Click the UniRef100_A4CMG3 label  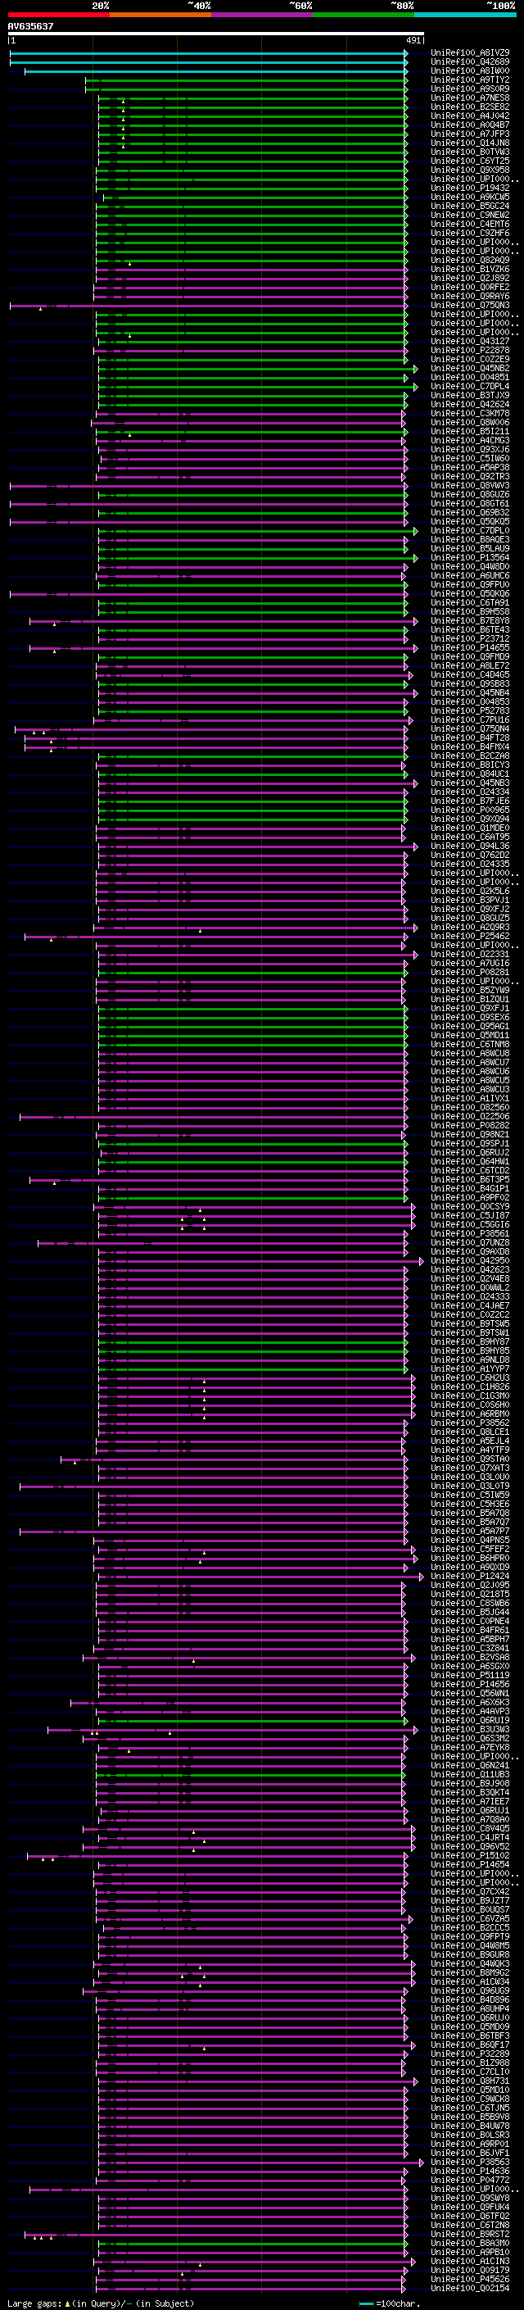[x=470, y=440]
